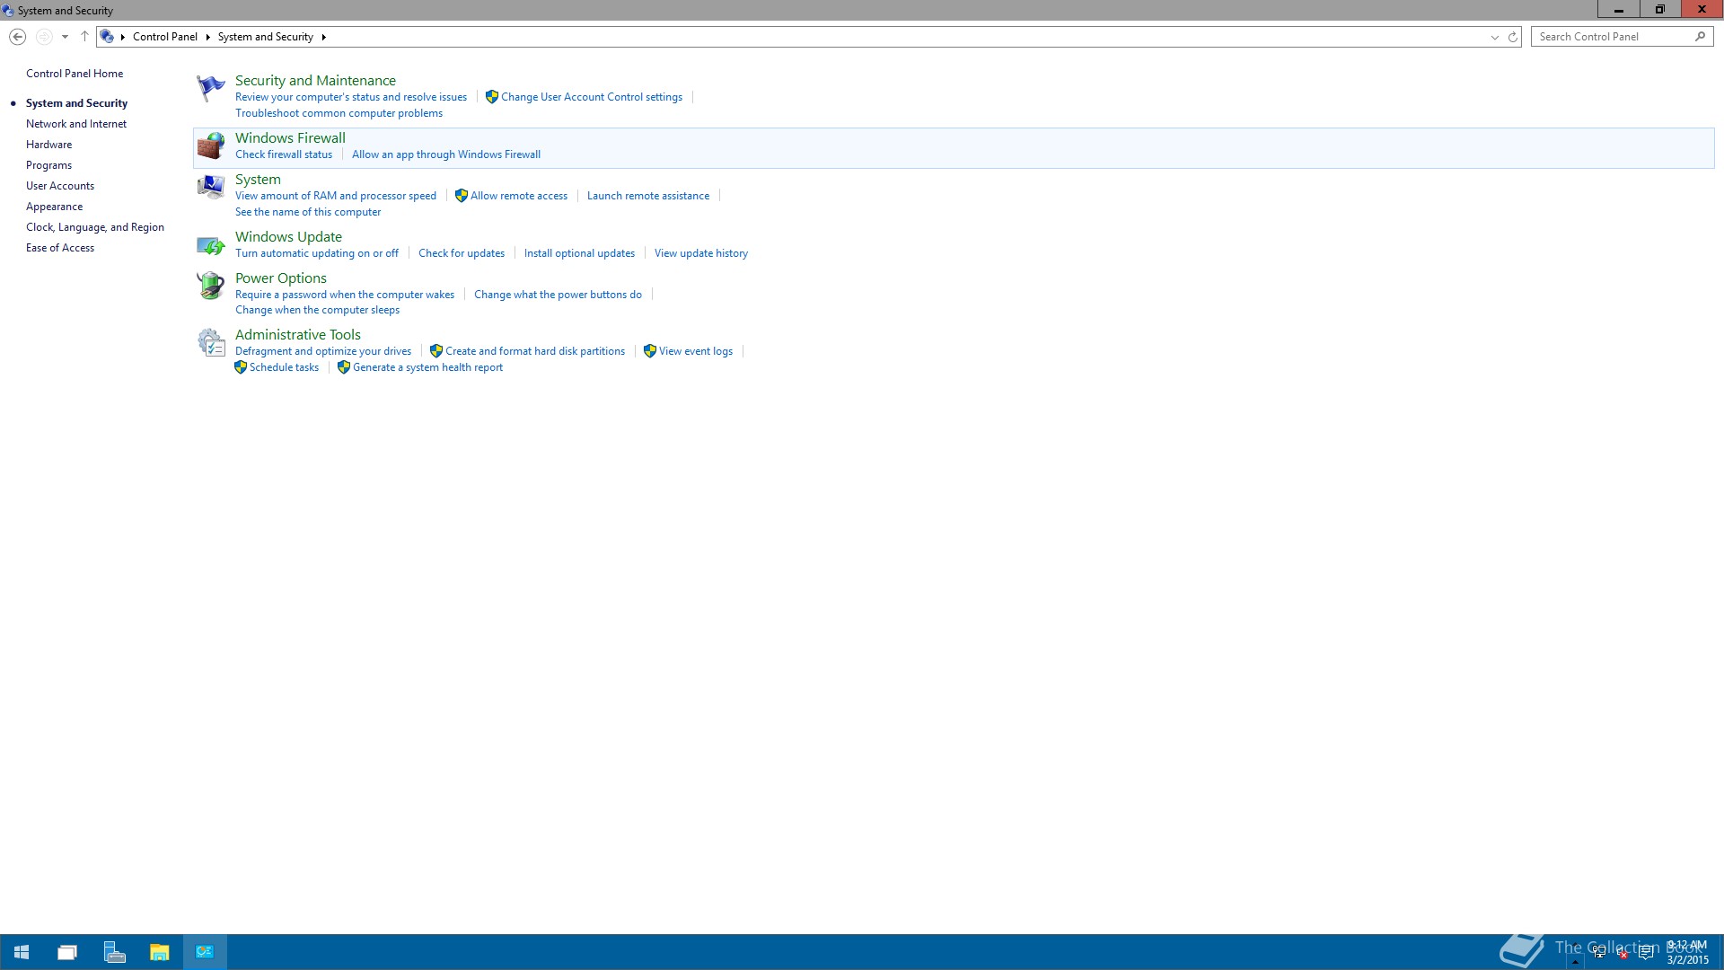This screenshot has width=1724, height=970.
Task: Change what the power buttons do
Action: [558, 295]
